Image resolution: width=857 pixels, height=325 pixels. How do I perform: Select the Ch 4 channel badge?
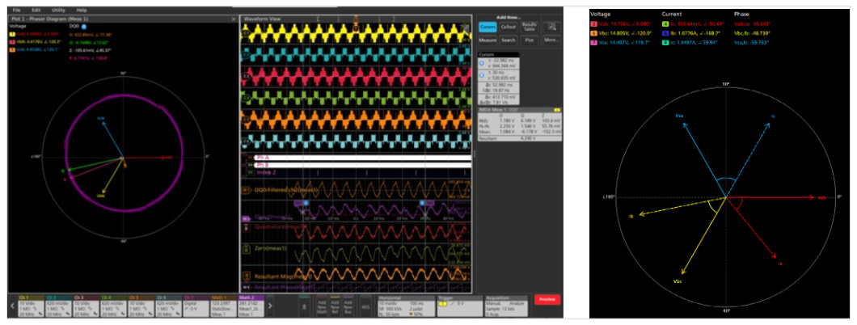[x=112, y=306]
